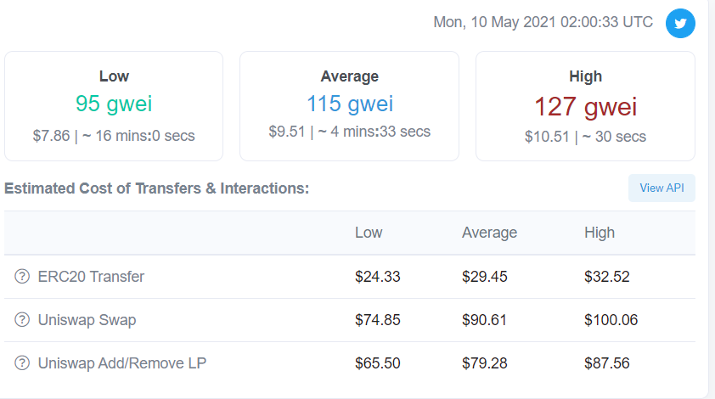Image resolution: width=715 pixels, height=399 pixels.
Task: Select the Uniswap Swap row label
Action: pyautogui.click(x=87, y=320)
